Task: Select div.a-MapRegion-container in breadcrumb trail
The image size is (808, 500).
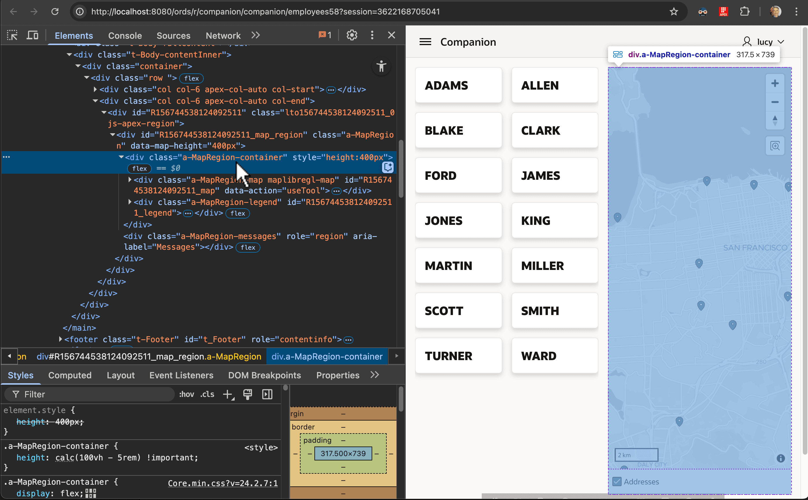Action: pos(327,356)
